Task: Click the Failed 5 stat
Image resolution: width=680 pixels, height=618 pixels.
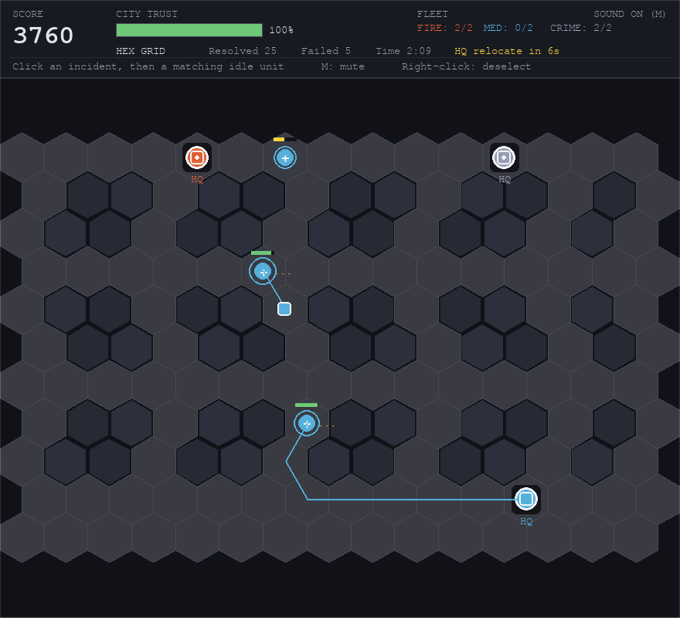Action: point(326,51)
